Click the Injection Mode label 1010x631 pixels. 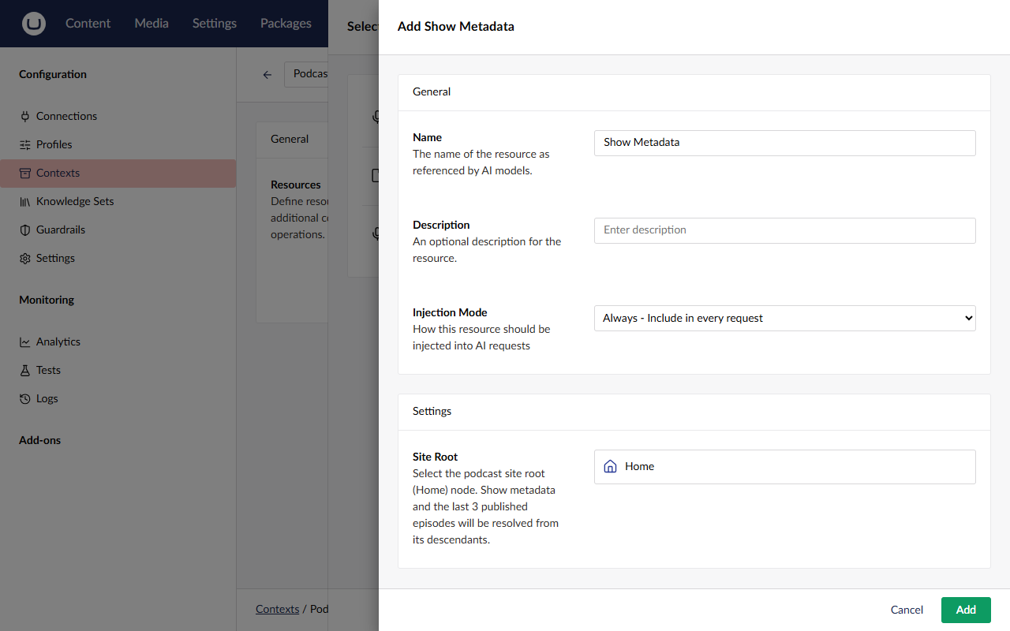[x=451, y=312]
